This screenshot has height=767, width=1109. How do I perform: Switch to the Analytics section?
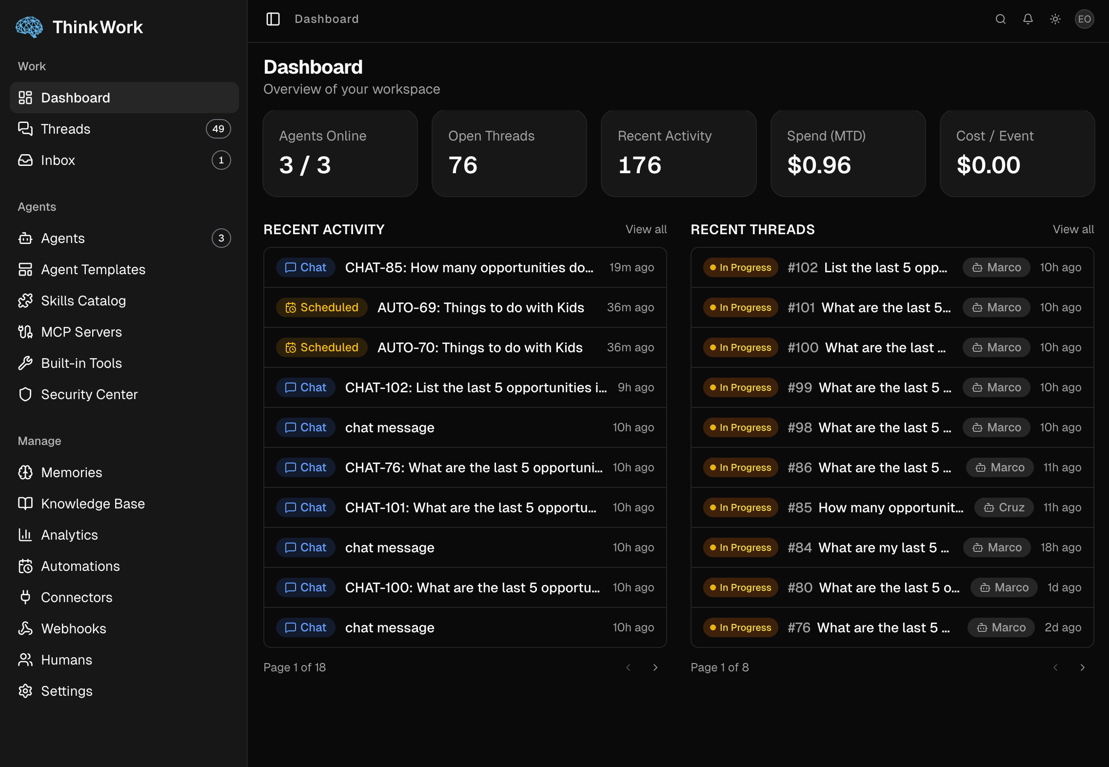point(69,535)
